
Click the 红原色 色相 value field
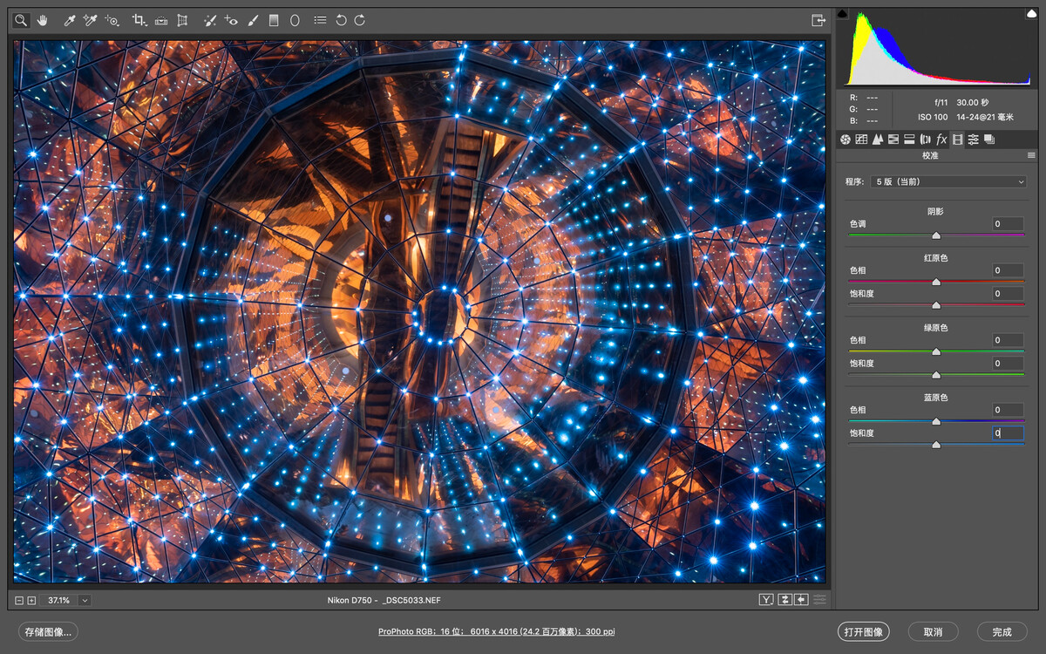click(1008, 270)
